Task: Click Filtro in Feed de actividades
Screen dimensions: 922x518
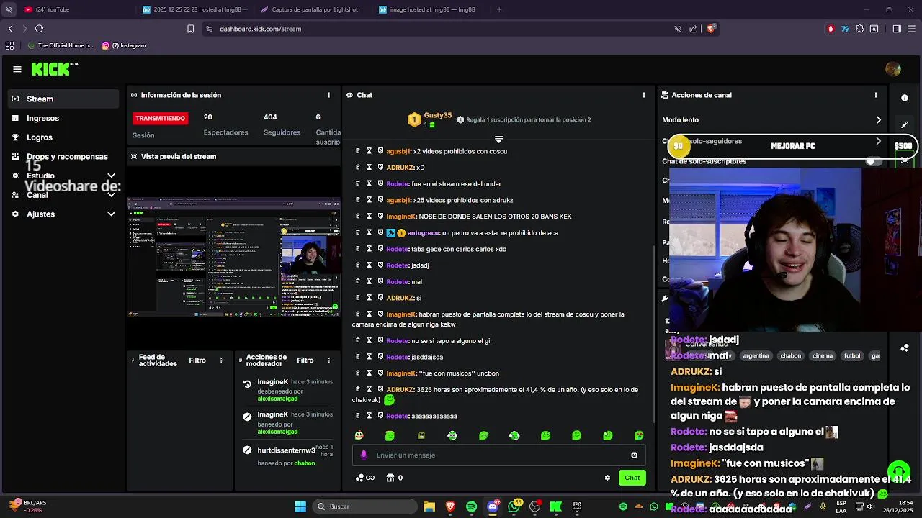Action: (197, 360)
